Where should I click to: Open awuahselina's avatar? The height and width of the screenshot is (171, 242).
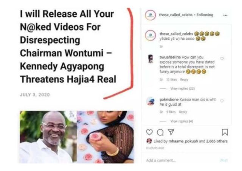(150, 59)
